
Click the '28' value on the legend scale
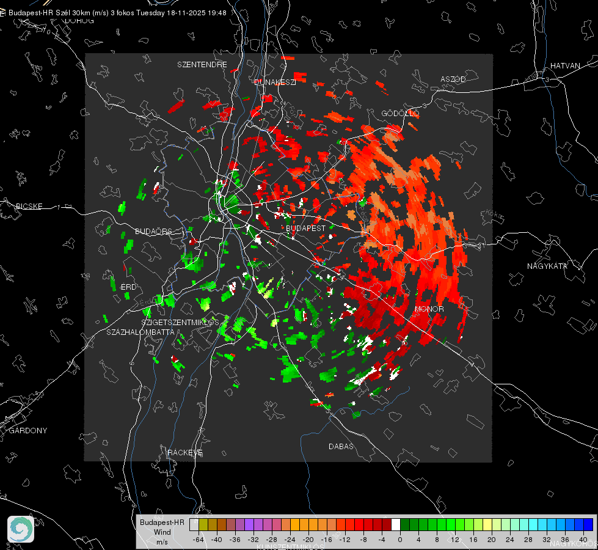tap(528, 540)
